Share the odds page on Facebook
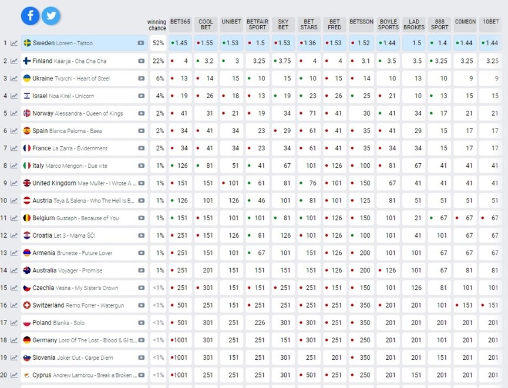The height and width of the screenshot is (388, 508). click(30, 15)
